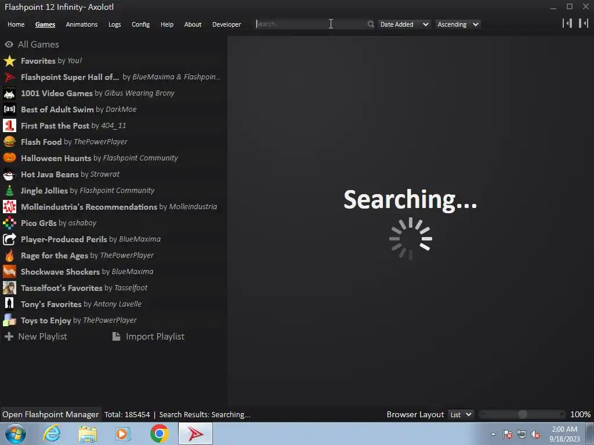Viewport: 594px width, 445px height.
Task: Click the 100% zoom percentage text
Action: (580, 415)
